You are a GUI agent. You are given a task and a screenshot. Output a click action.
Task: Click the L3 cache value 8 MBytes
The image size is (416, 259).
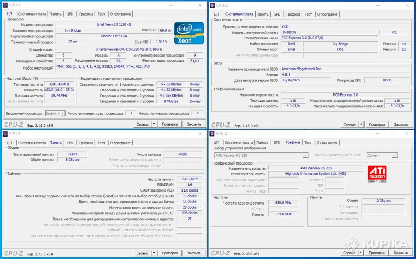tap(171, 101)
